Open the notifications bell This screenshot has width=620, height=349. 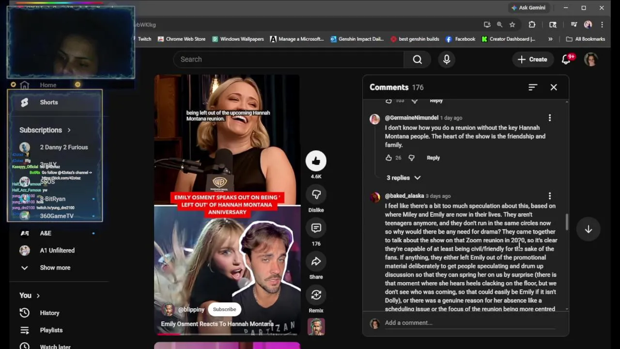[x=566, y=59]
